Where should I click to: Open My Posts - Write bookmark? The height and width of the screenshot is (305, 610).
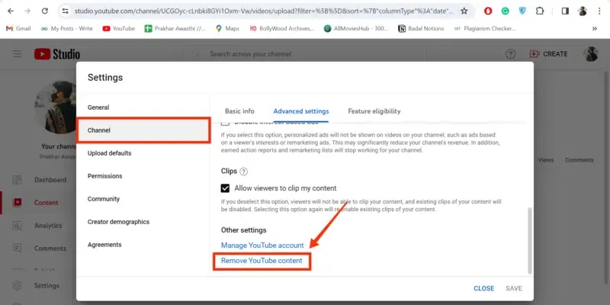tap(66, 28)
